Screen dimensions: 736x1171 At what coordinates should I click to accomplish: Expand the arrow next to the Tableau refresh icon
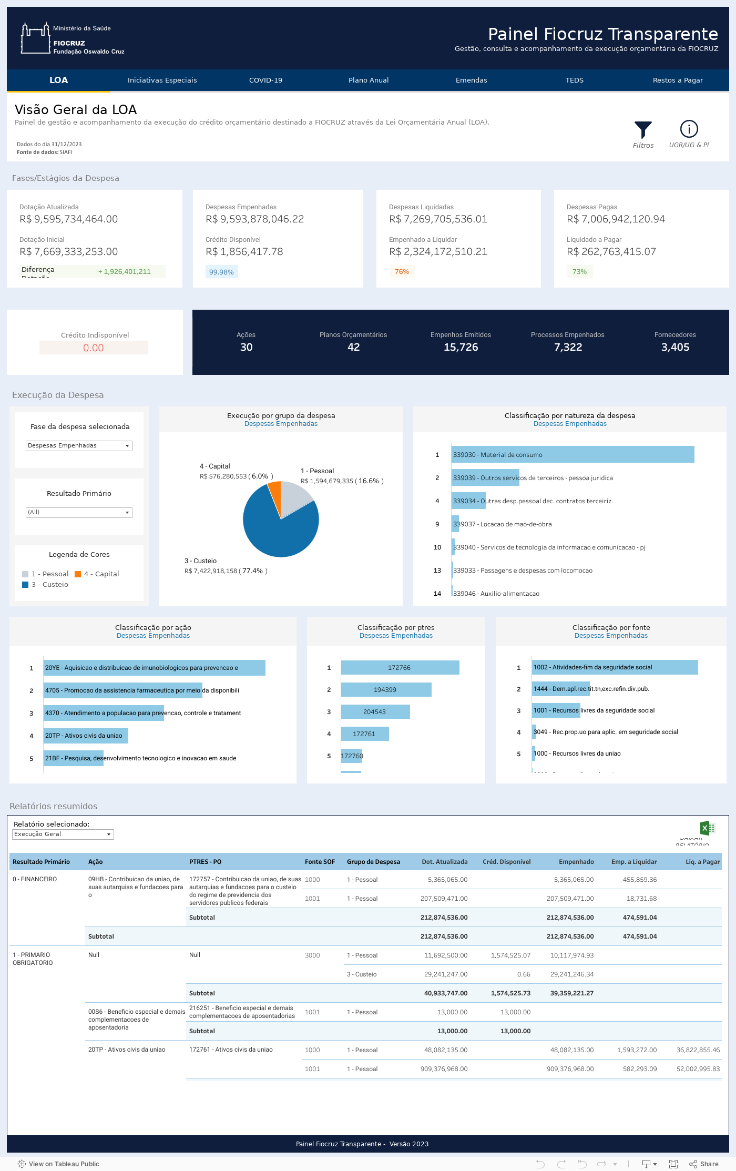[615, 1164]
